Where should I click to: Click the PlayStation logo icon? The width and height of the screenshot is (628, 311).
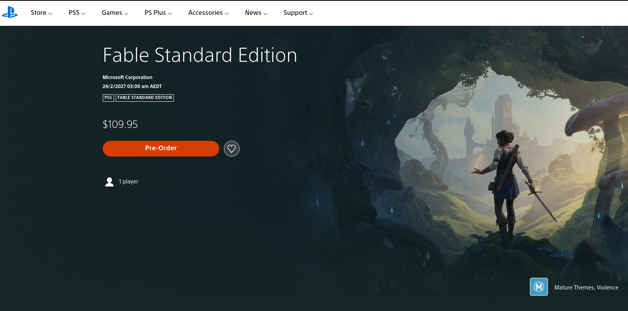[10, 13]
